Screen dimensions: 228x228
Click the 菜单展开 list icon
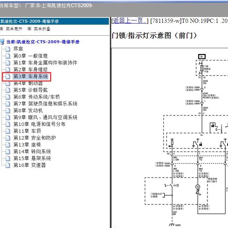(x=2, y=29)
